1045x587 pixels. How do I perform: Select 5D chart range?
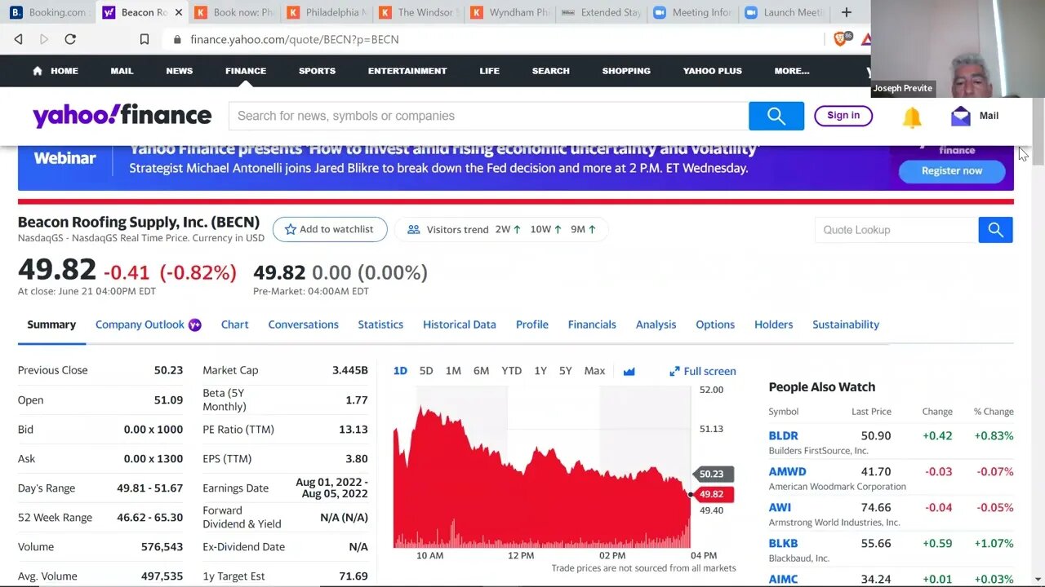click(x=426, y=371)
